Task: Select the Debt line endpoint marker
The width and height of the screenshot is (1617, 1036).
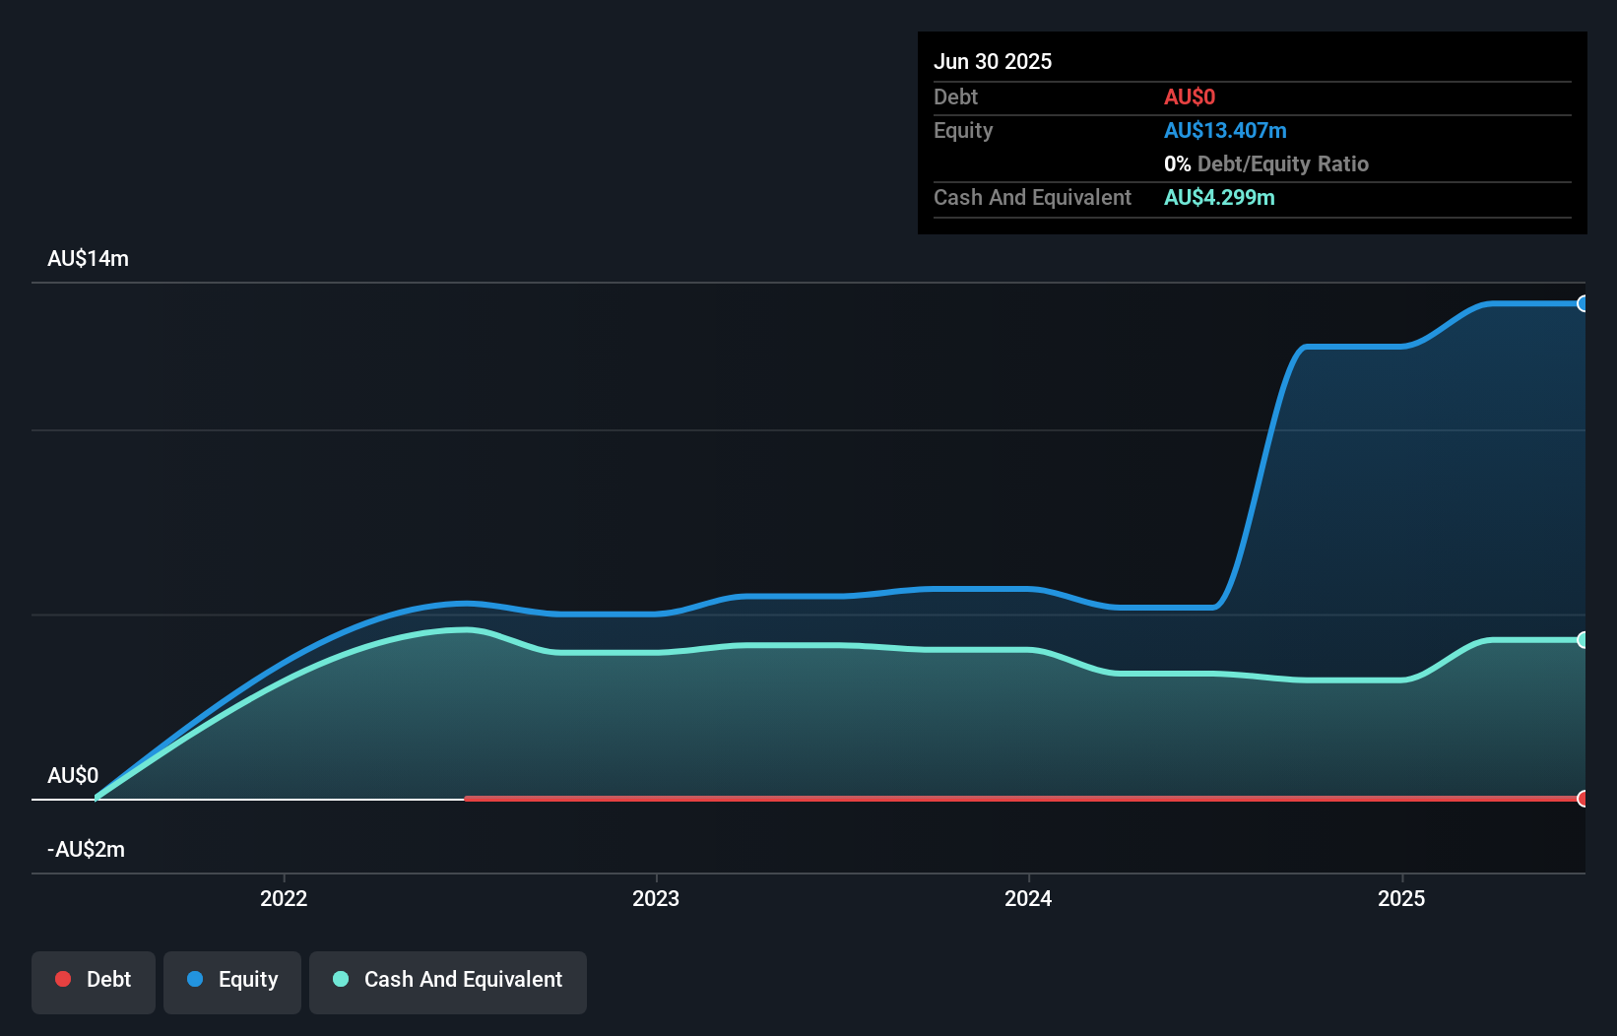Action: (x=1584, y=799)
